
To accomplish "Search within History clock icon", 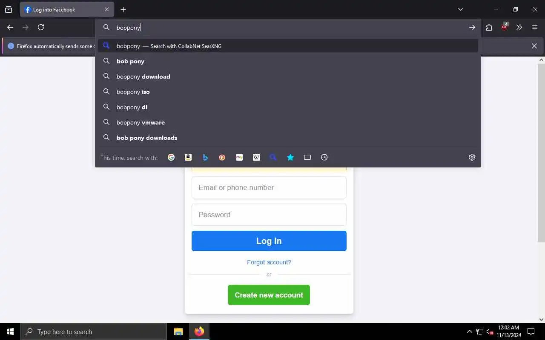I will [x=324, y=157].
